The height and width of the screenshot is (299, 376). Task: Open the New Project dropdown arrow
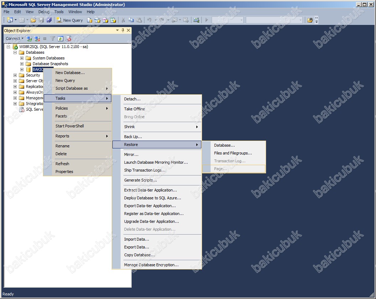tap(16, 20)
